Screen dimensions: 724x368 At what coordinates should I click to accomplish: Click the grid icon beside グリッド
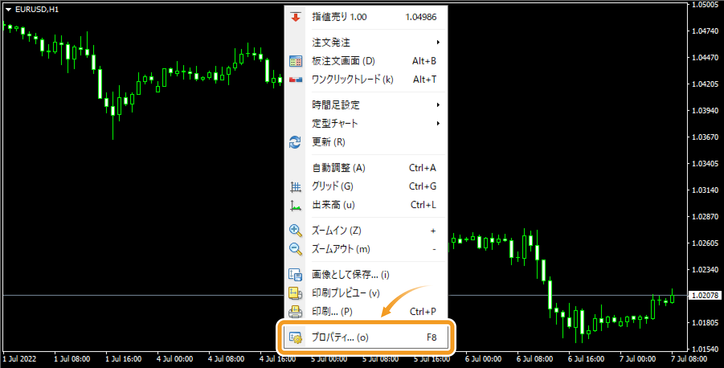pyautogui.click(x=296, y=187)
